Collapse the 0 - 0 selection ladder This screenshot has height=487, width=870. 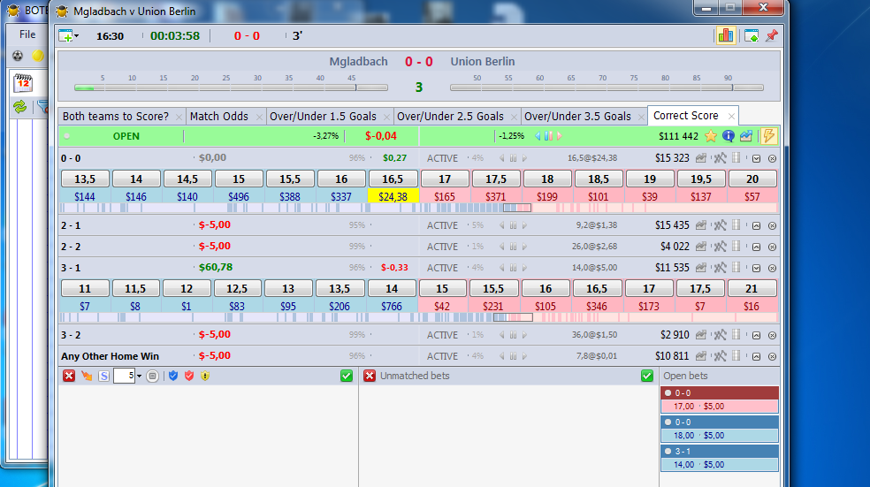click(x=756, y=158)
